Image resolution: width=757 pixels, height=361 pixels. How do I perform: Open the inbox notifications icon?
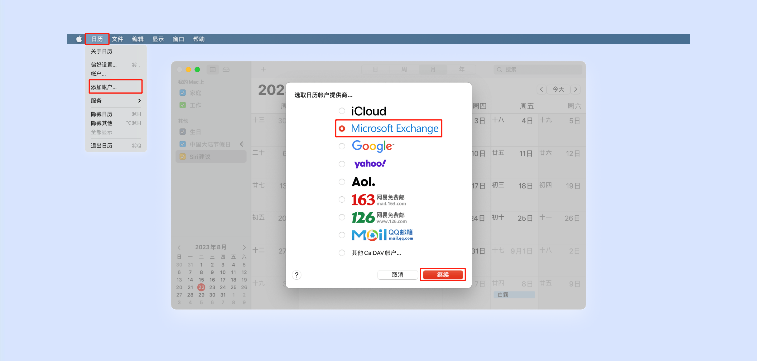coord(226,70)
